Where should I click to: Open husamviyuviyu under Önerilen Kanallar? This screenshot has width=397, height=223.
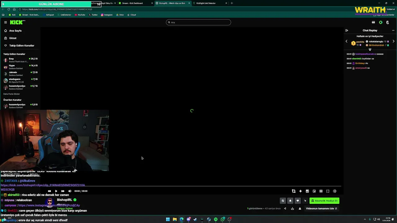tap(20, 106)
